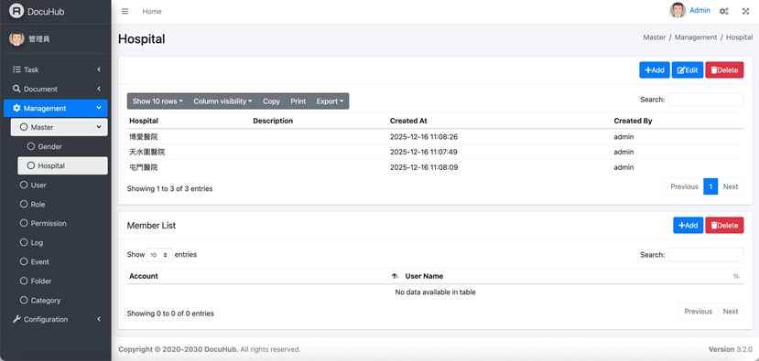Open the Role management page
The width and height of the screenshot is (759, 361).
60,205
